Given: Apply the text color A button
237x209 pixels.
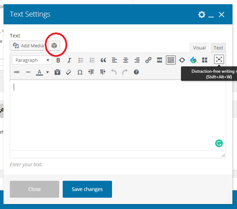Looking at the screenshot, I should click(39, 72).
